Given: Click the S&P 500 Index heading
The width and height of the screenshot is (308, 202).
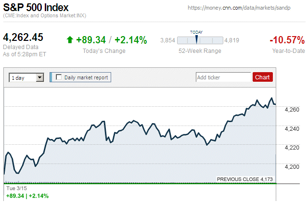Looking at the screenshot, I should [36, 8].
